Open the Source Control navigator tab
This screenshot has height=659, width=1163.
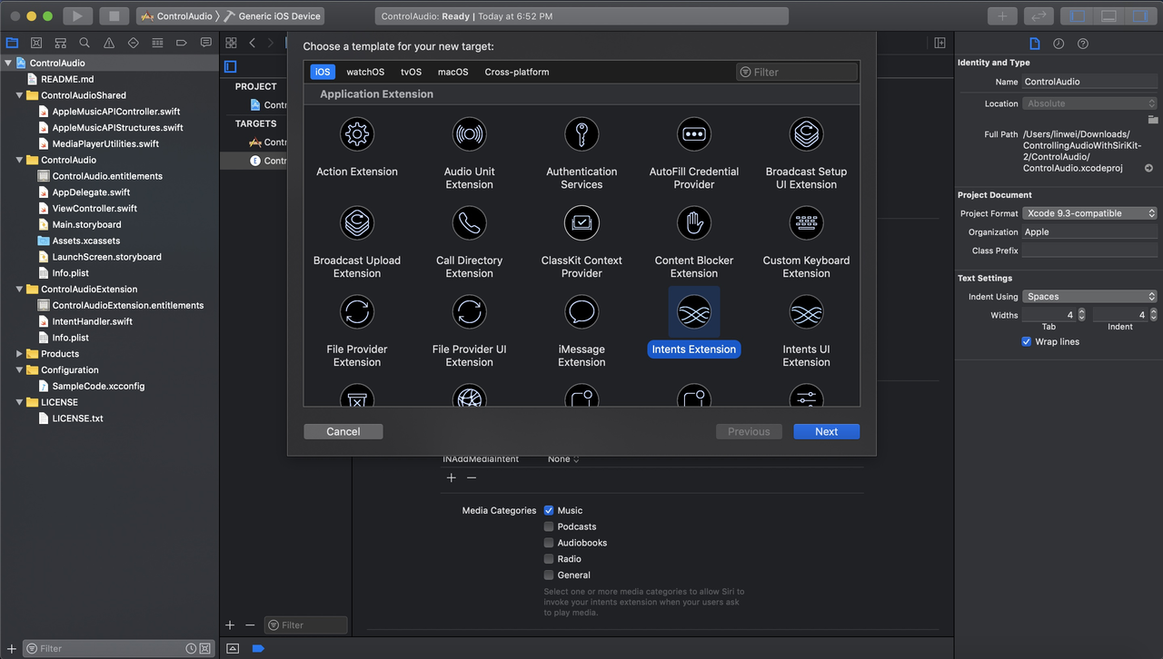tap(36, 43)
